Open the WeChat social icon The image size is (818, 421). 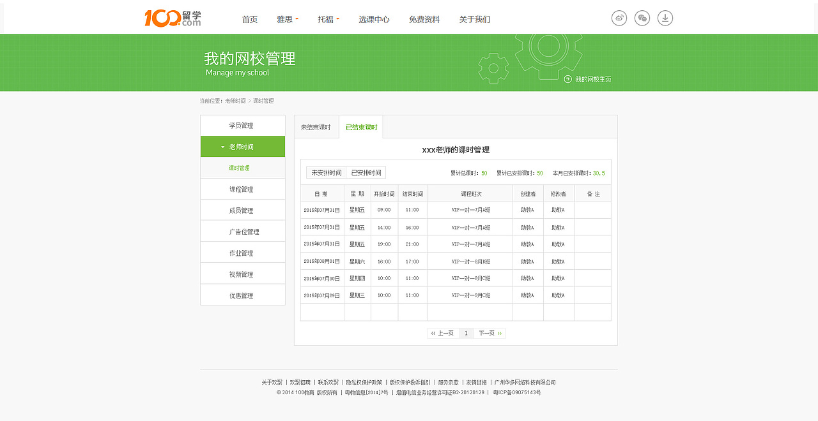[x=642, y=18]
